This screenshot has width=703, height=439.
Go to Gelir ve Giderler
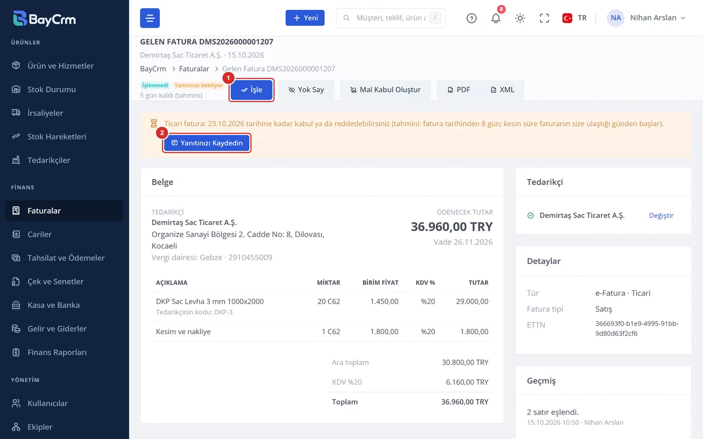point(64,329)
